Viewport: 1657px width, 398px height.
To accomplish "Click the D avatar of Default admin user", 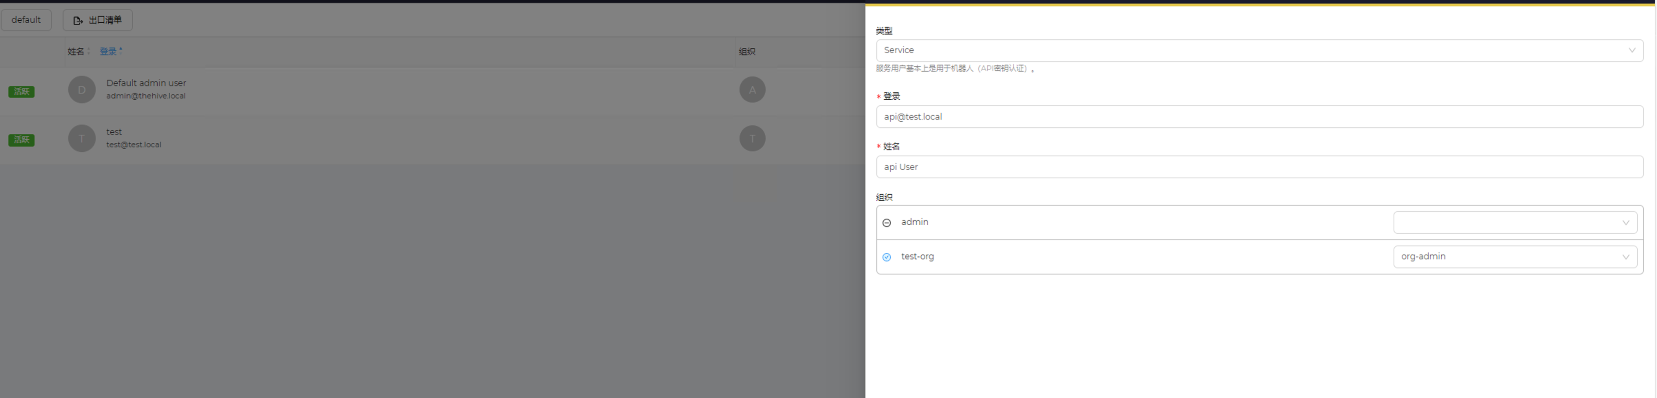I will (82, 90).
